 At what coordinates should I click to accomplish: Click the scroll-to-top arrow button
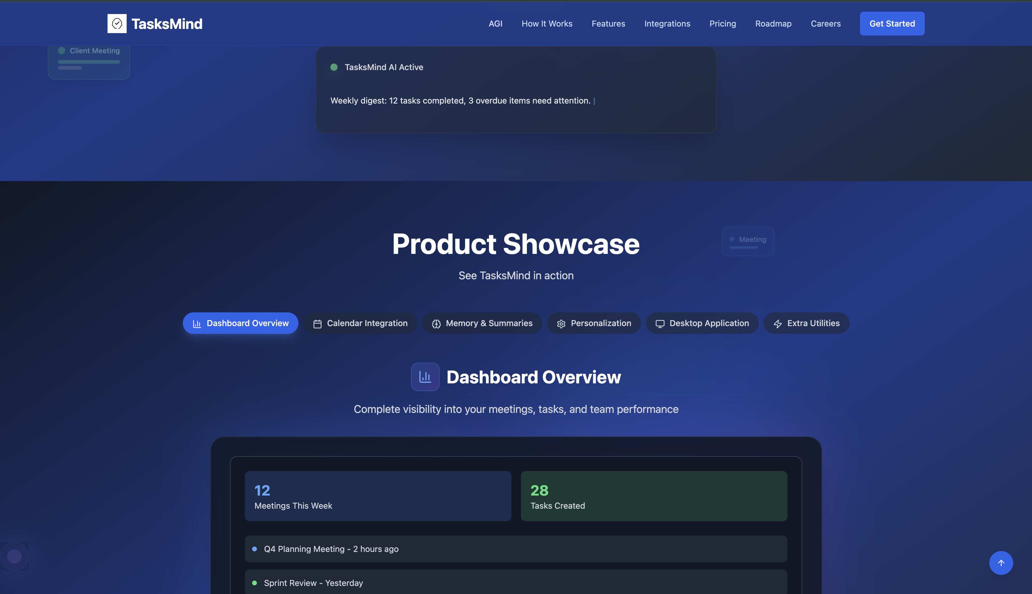pyautogui.click(x=1001, y=563)
